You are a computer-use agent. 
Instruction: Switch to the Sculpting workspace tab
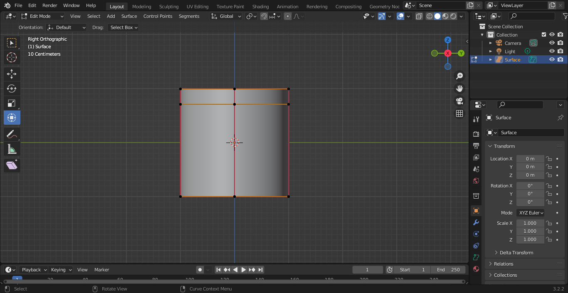click(169, 7)
